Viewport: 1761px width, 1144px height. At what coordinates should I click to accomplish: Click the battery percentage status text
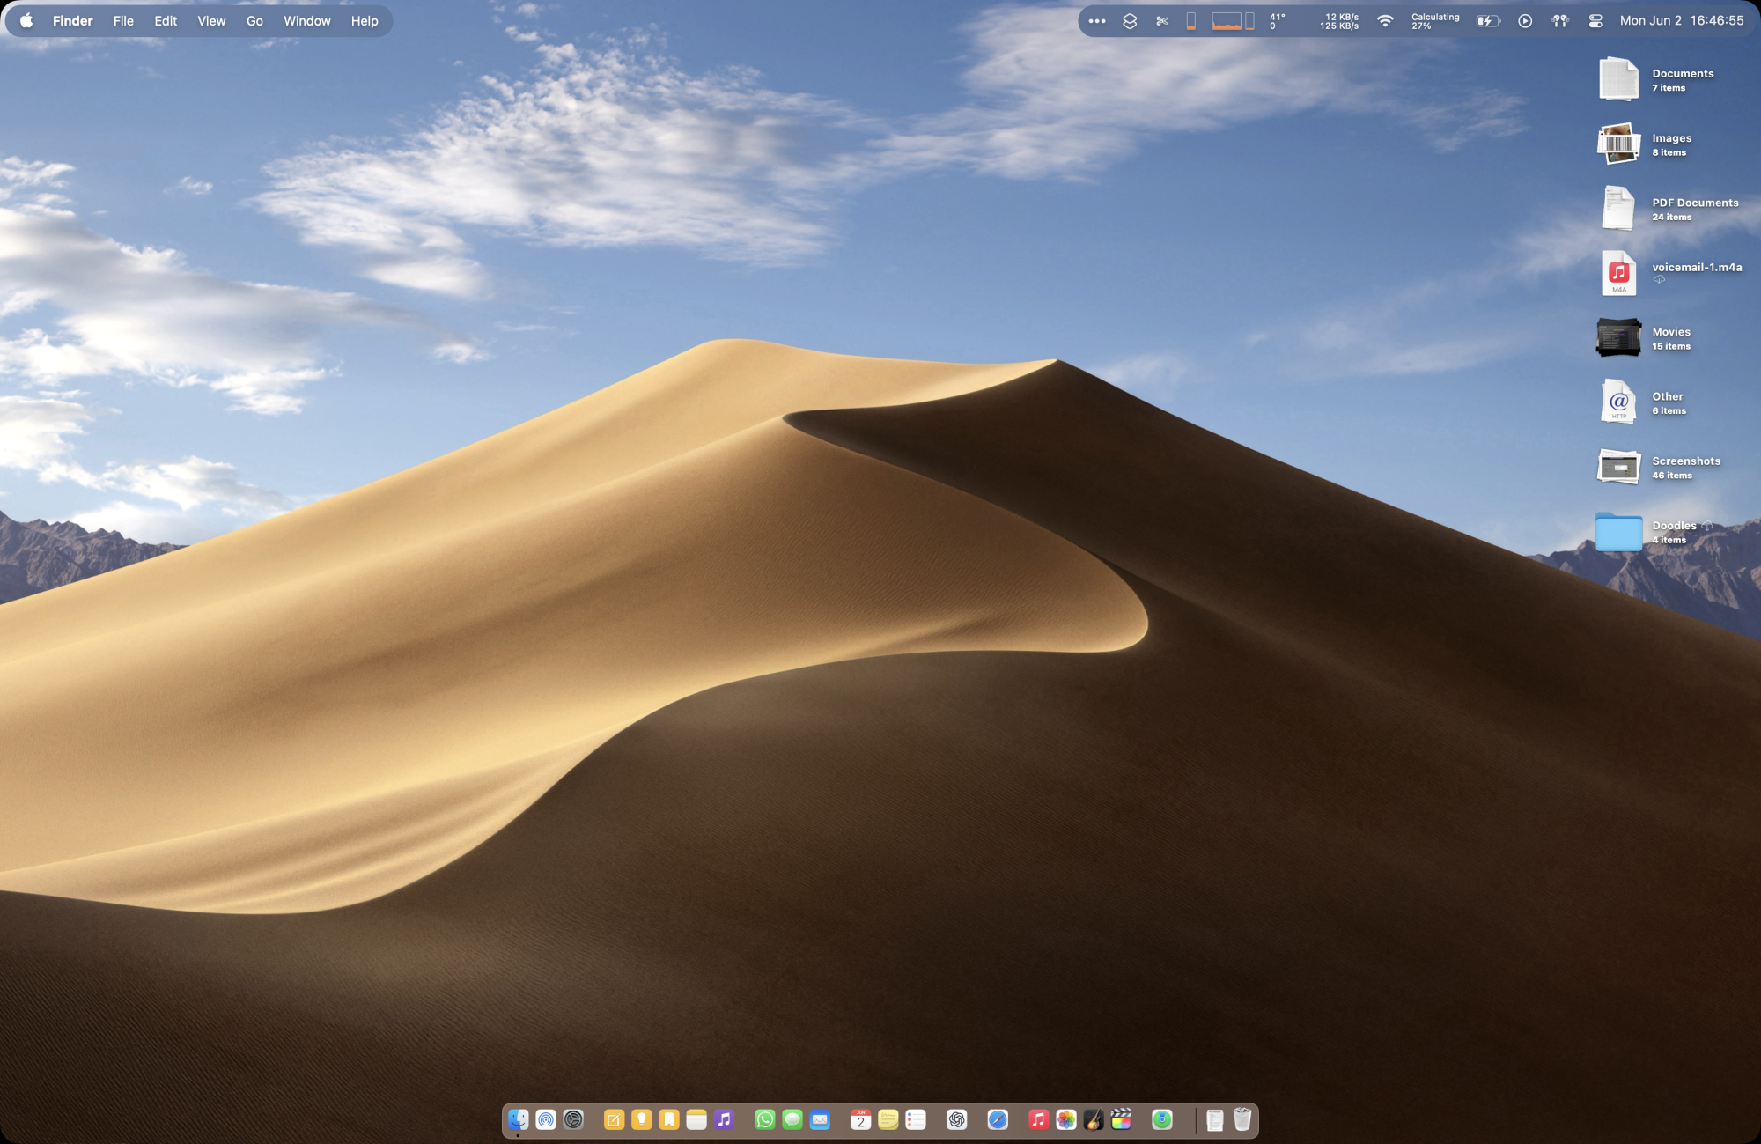pyautogui.click(x=1434, y=21)
